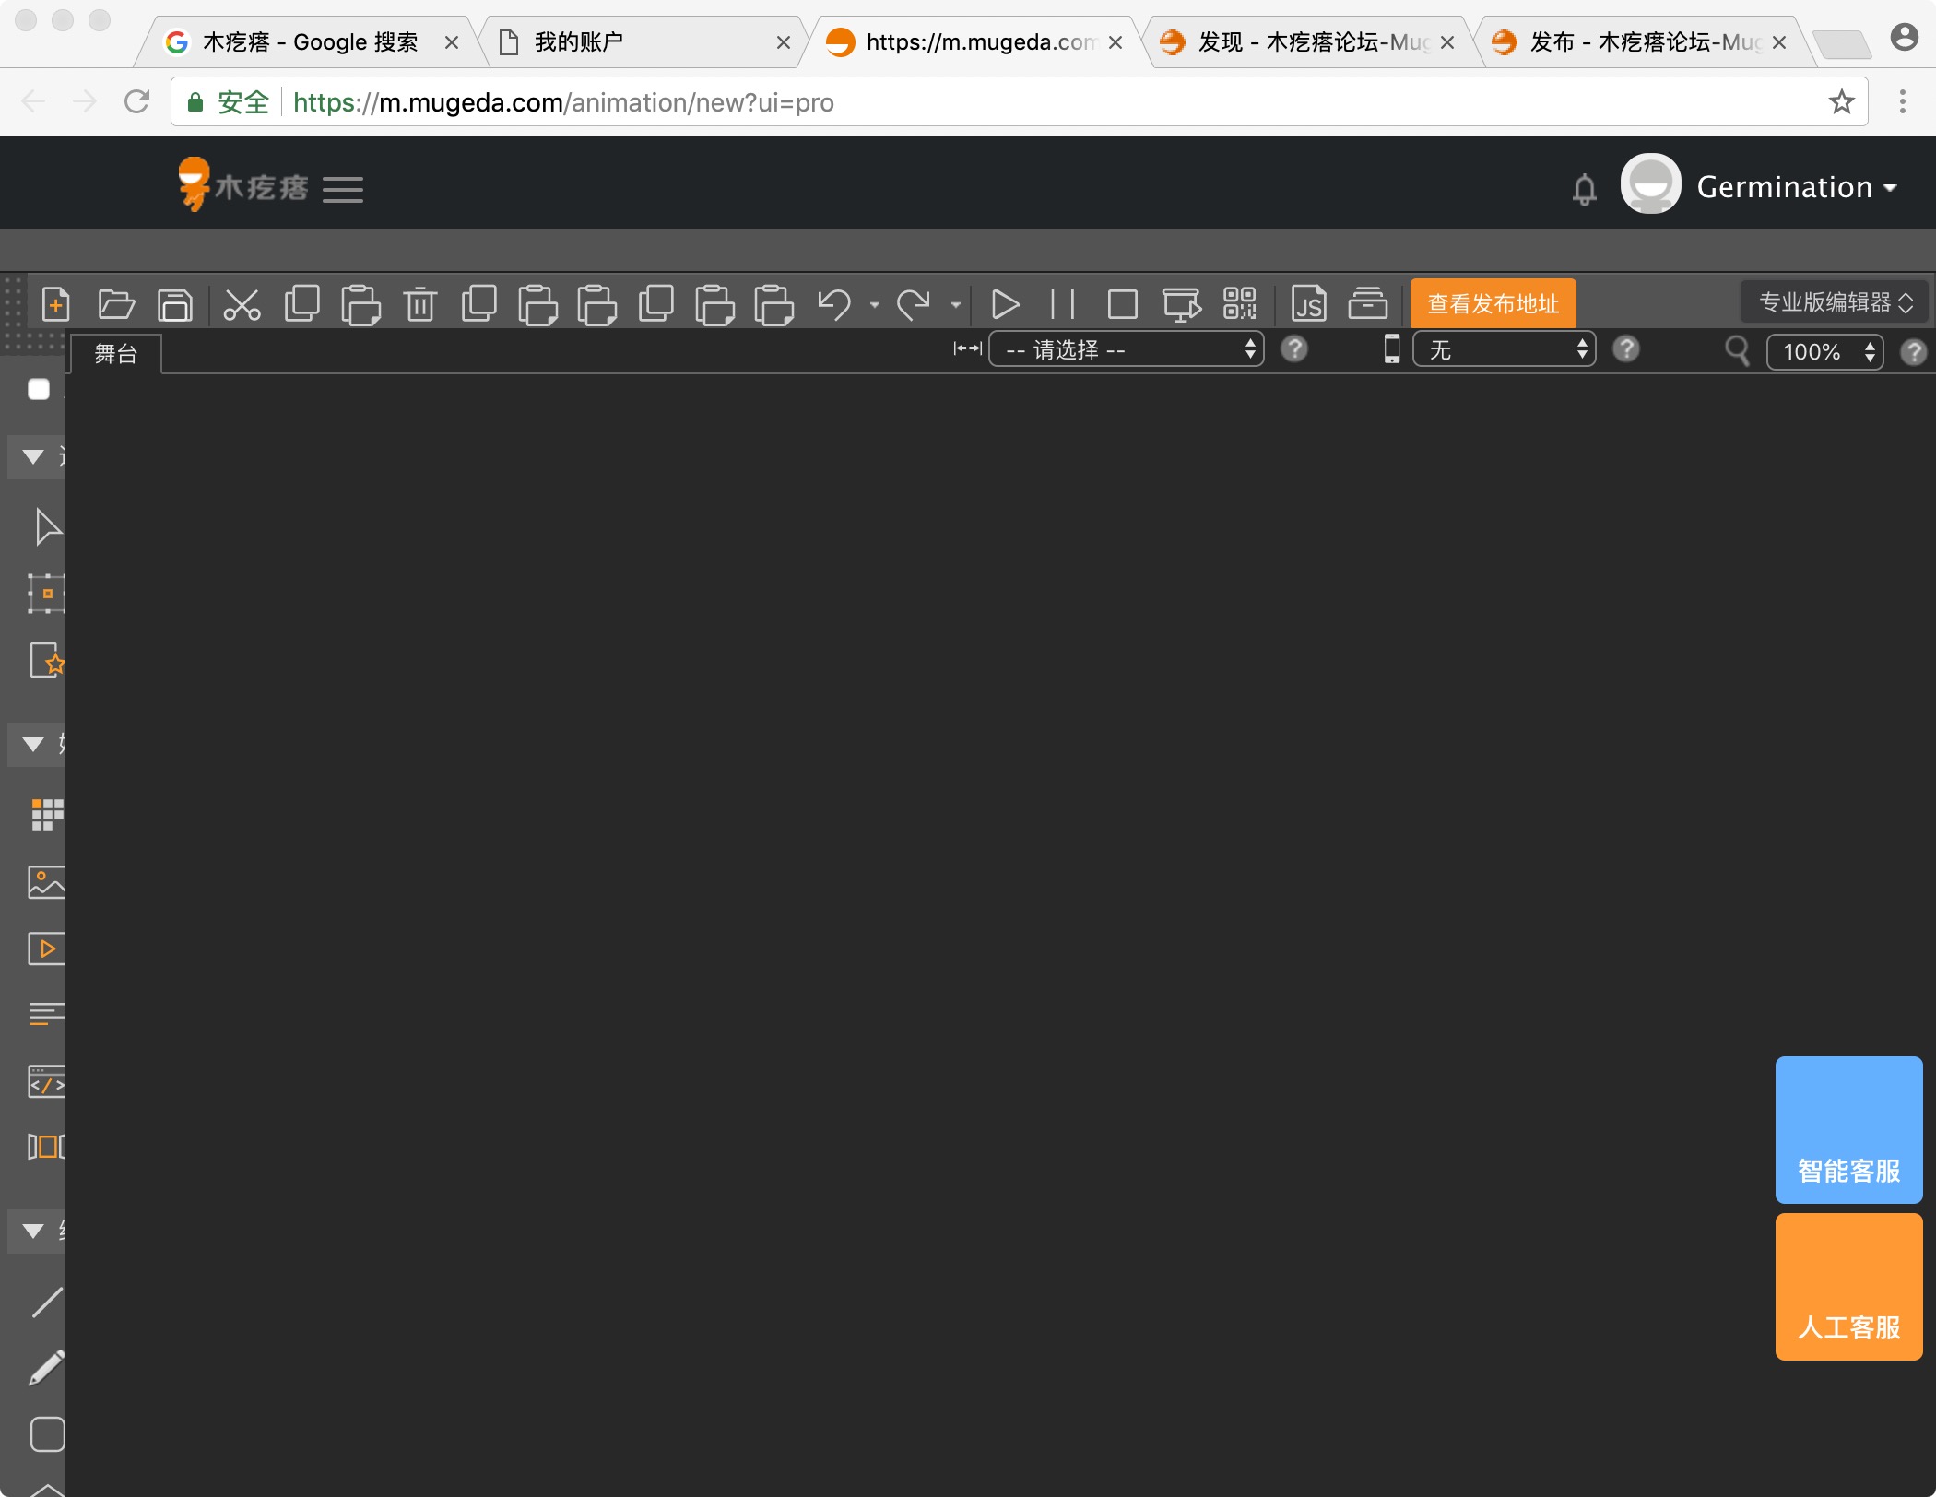This screenshot has height=1497, width=1936.
Task: Click the orange 查看发布地址 button
Action: pyautogui.click(x=1493, y=303)
